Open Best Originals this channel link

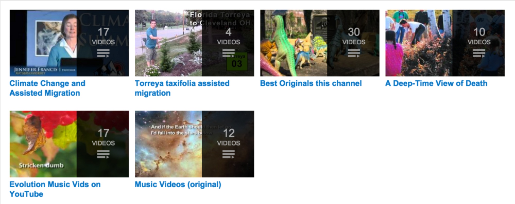point(311,84)
